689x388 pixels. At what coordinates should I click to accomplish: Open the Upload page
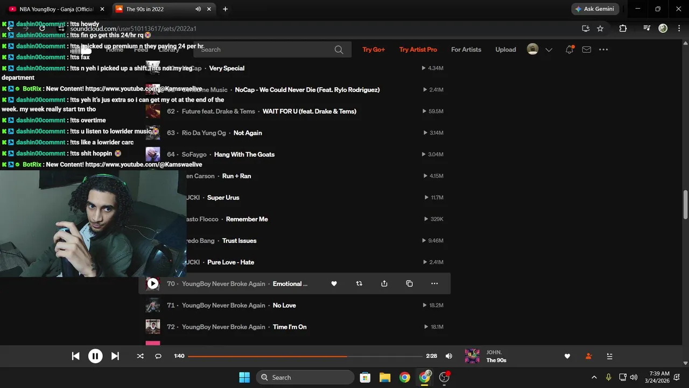tap(505, 50)
